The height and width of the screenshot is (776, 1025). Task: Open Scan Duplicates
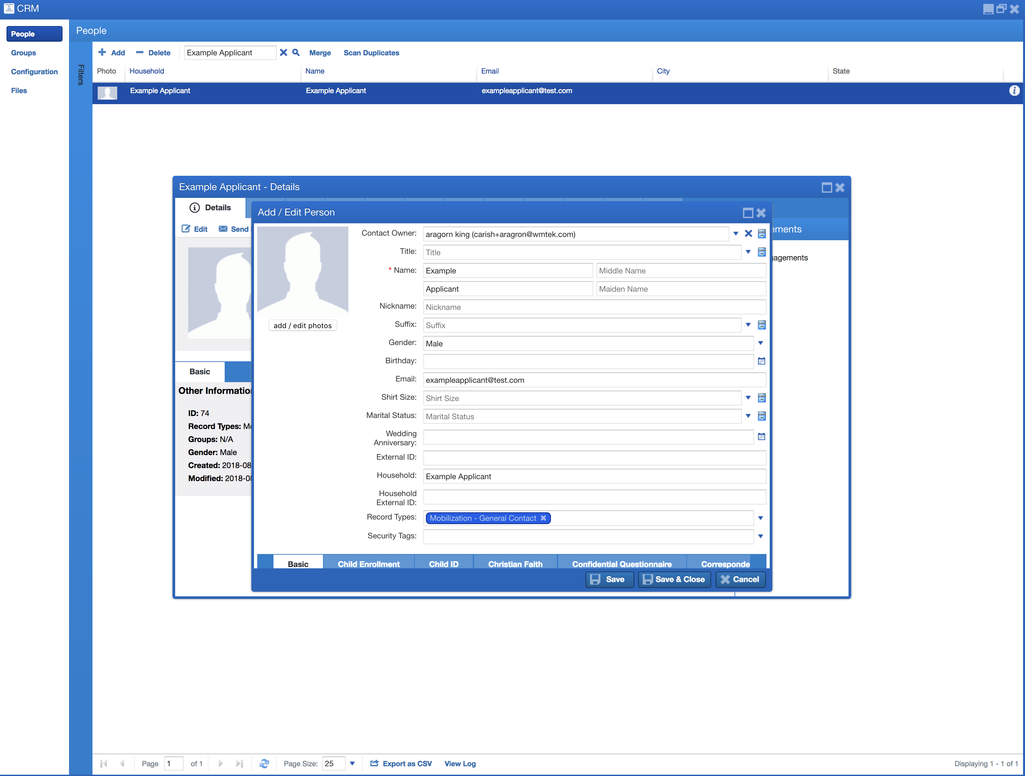371,52
